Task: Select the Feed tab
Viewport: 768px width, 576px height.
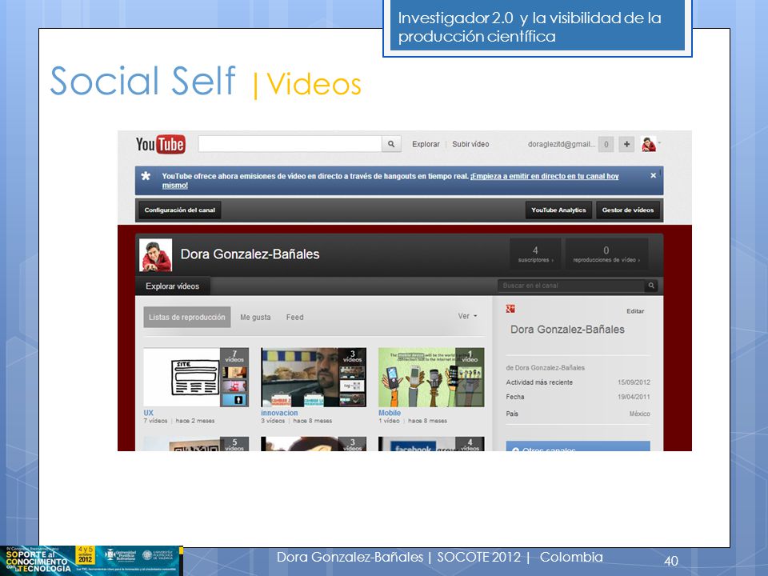Action: click(x=295, y=318)
